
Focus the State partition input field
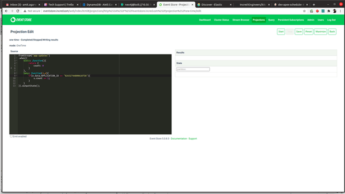point(193,69)
